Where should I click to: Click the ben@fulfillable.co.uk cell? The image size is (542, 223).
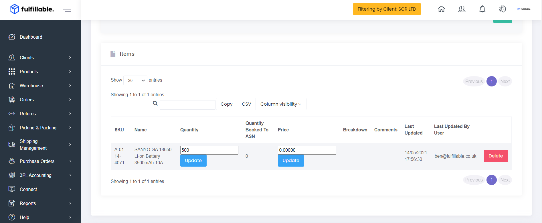pyautogui.click(x=455, y=156)
